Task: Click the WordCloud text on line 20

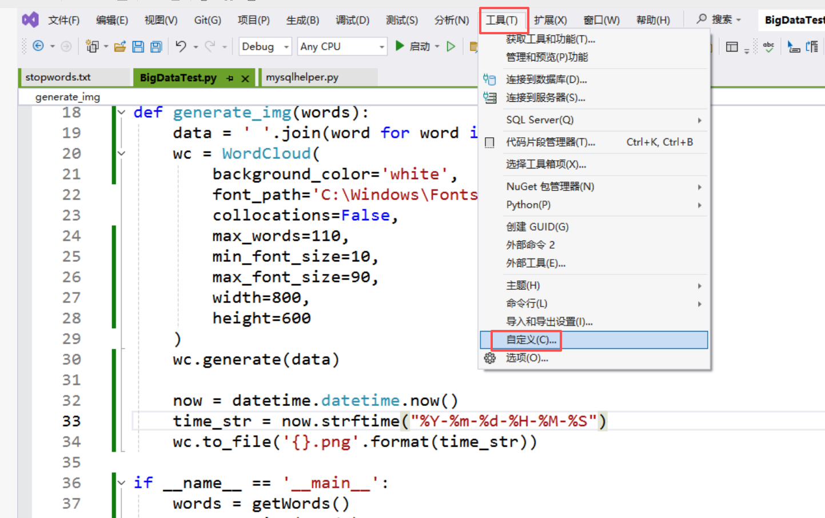Action: pyautogui.click(x=266, y=153)
